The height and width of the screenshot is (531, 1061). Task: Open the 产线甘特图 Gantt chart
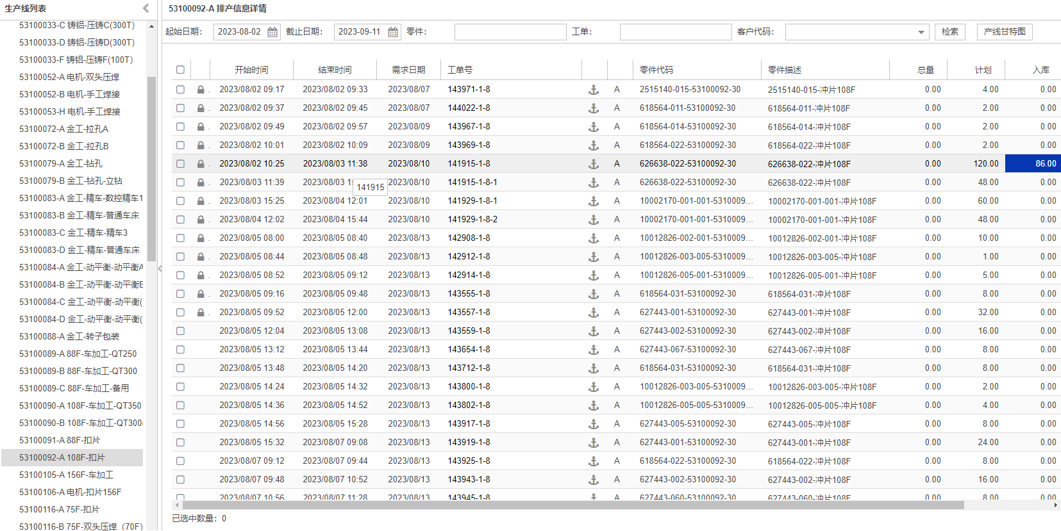tap(1005, 32)
